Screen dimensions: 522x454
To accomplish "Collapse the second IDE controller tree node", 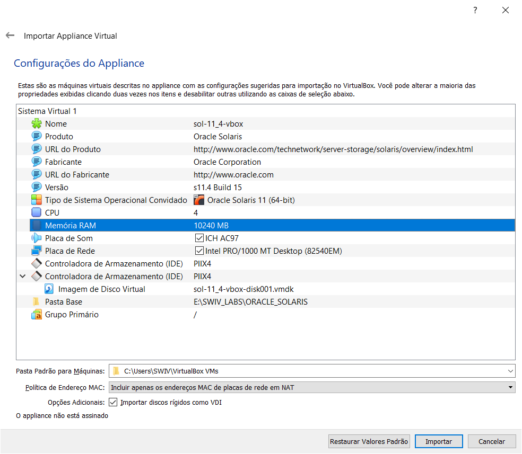I will (x=23, y=276).
